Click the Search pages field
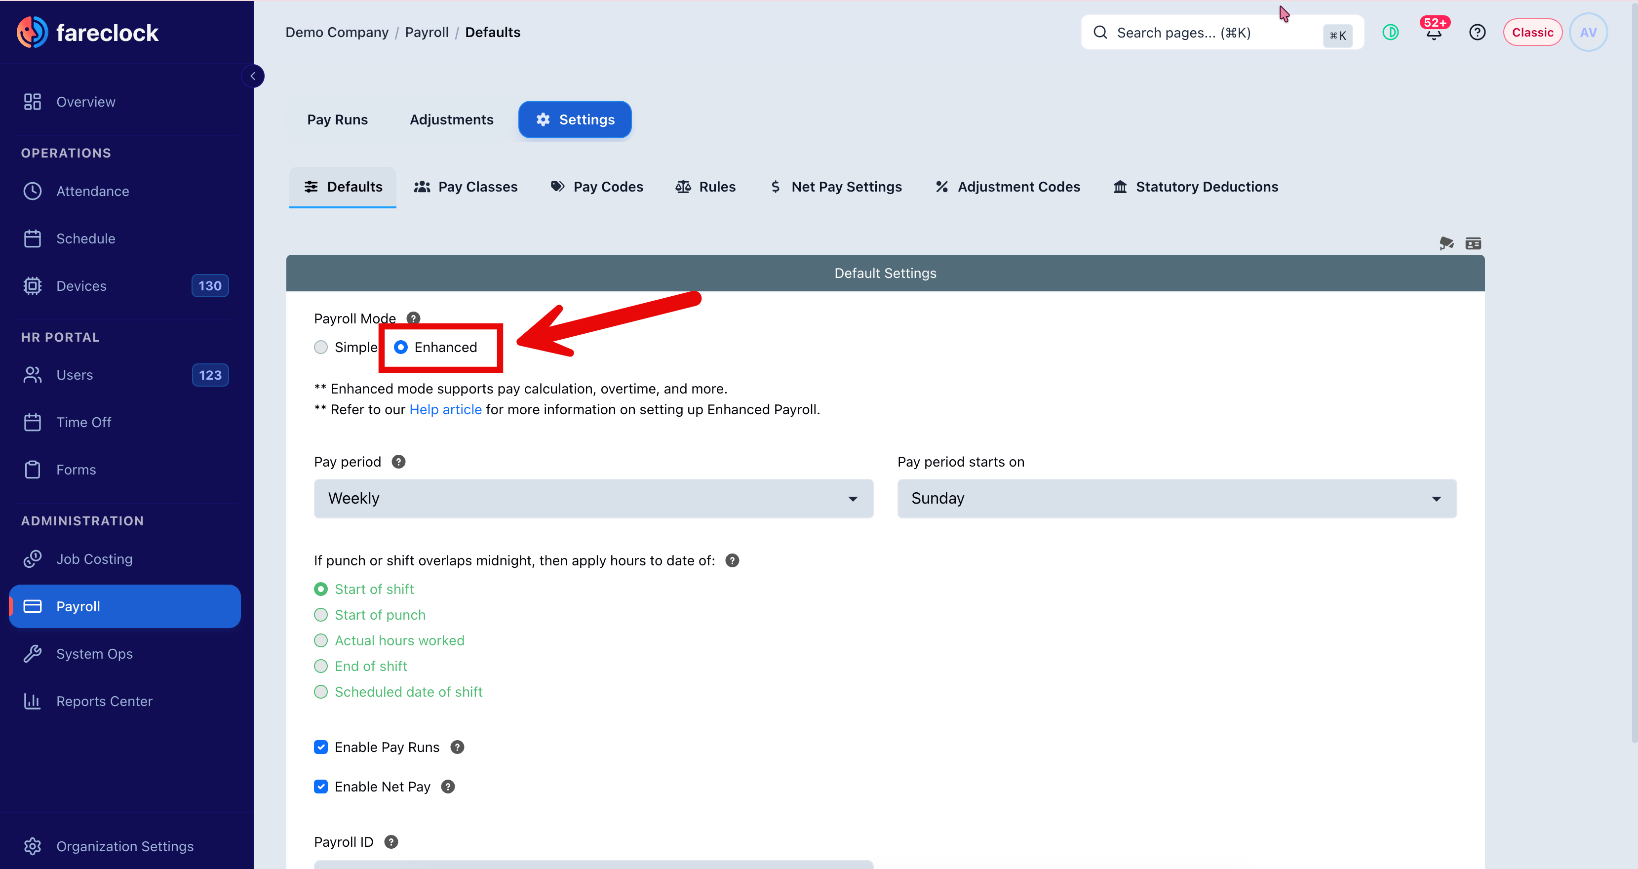 pyautogui.click(x=1221, y=33)
